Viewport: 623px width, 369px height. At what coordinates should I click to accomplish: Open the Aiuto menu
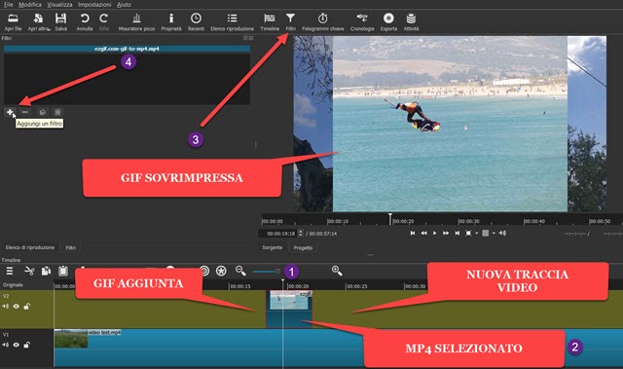[x=124, y=4]
